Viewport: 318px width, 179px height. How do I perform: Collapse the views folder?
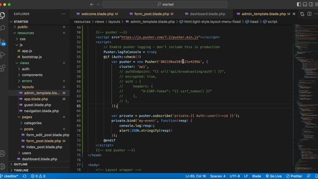(24, 63)
